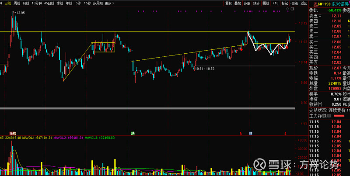Click the 13.95 high price label
This screenshot has height=176, width=350.
[x=20, y=13]
